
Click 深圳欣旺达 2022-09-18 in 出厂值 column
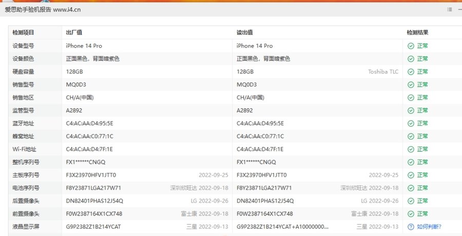click(199, 188)
